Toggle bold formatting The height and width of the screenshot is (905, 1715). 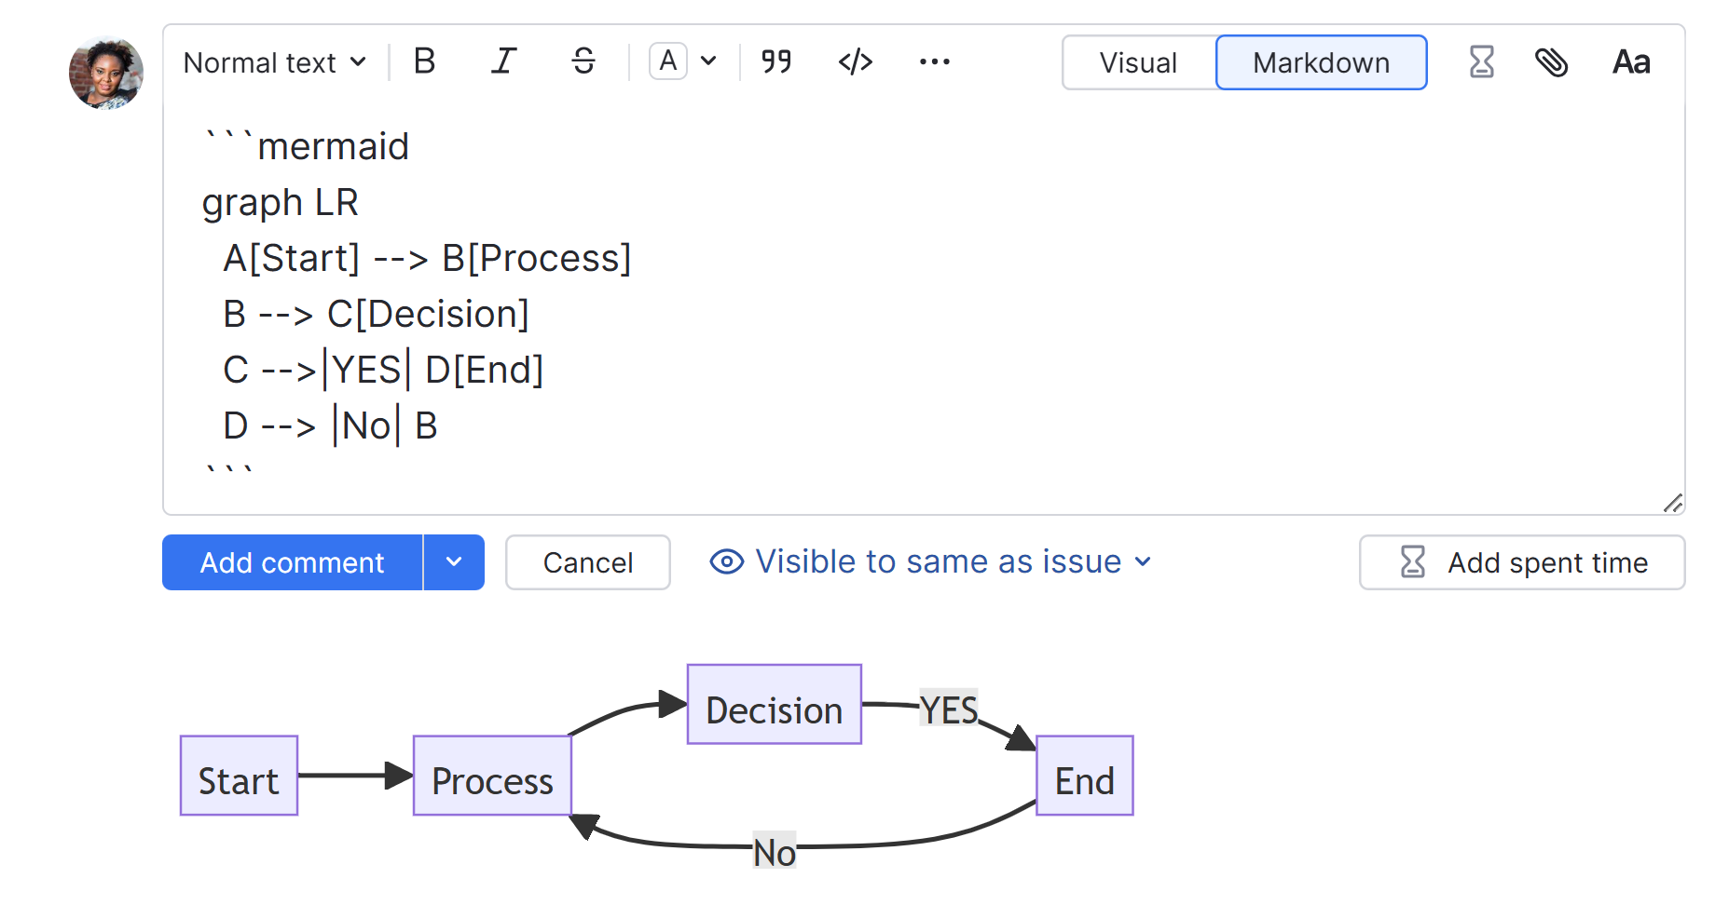pyautogui.click(x=424, y=61)
